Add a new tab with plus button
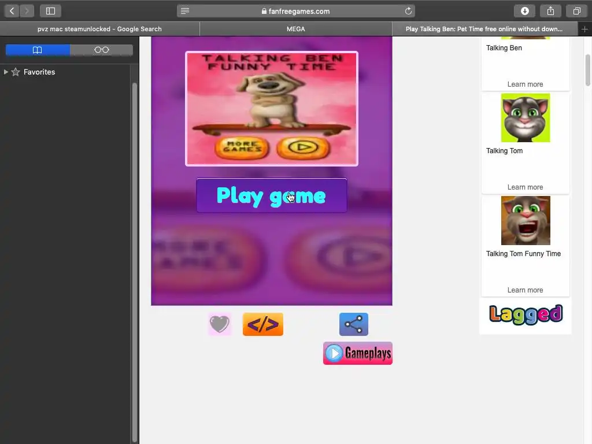592x444 pixels. (584, 29)
